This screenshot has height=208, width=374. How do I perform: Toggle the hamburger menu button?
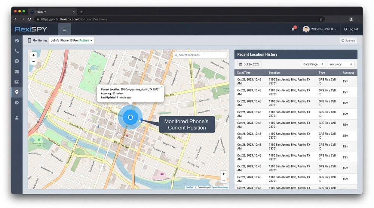click(64, 29)
